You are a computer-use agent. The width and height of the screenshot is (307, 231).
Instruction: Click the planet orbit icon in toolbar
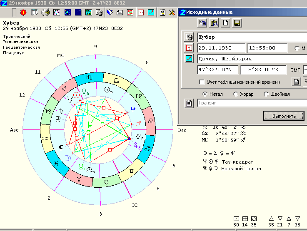(x=67, y=12)
